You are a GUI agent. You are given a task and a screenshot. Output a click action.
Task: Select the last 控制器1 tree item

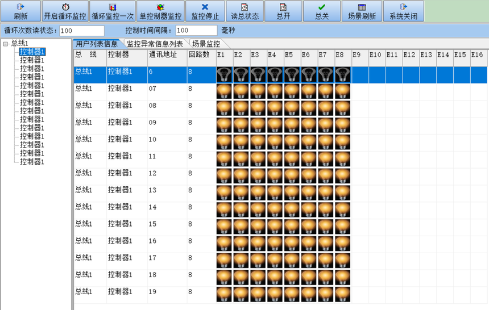pos(32,161)
